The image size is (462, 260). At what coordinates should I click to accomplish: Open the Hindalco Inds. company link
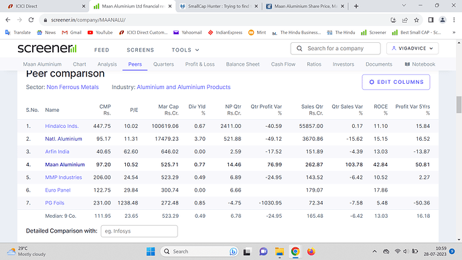coord(62,126)
